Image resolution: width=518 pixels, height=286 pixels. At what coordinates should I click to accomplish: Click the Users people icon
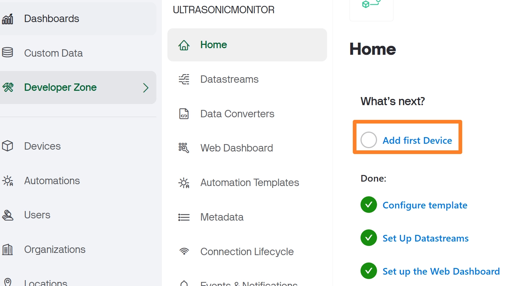(x=8, y=215)
